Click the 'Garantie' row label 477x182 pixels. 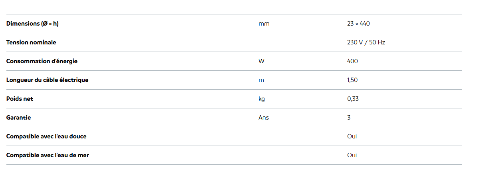(18, 118)
